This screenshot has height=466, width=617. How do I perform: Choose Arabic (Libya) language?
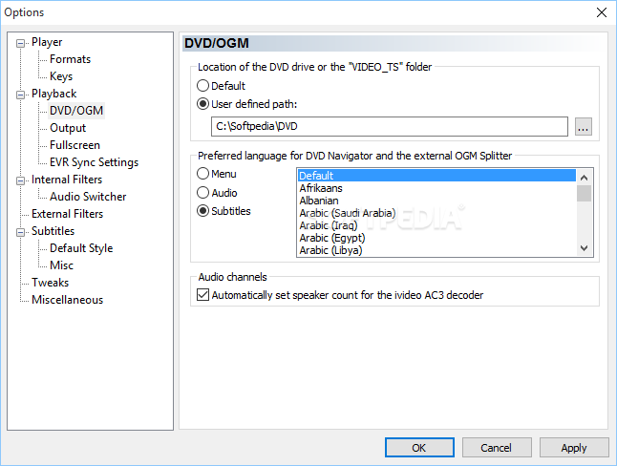click(436, 250)
